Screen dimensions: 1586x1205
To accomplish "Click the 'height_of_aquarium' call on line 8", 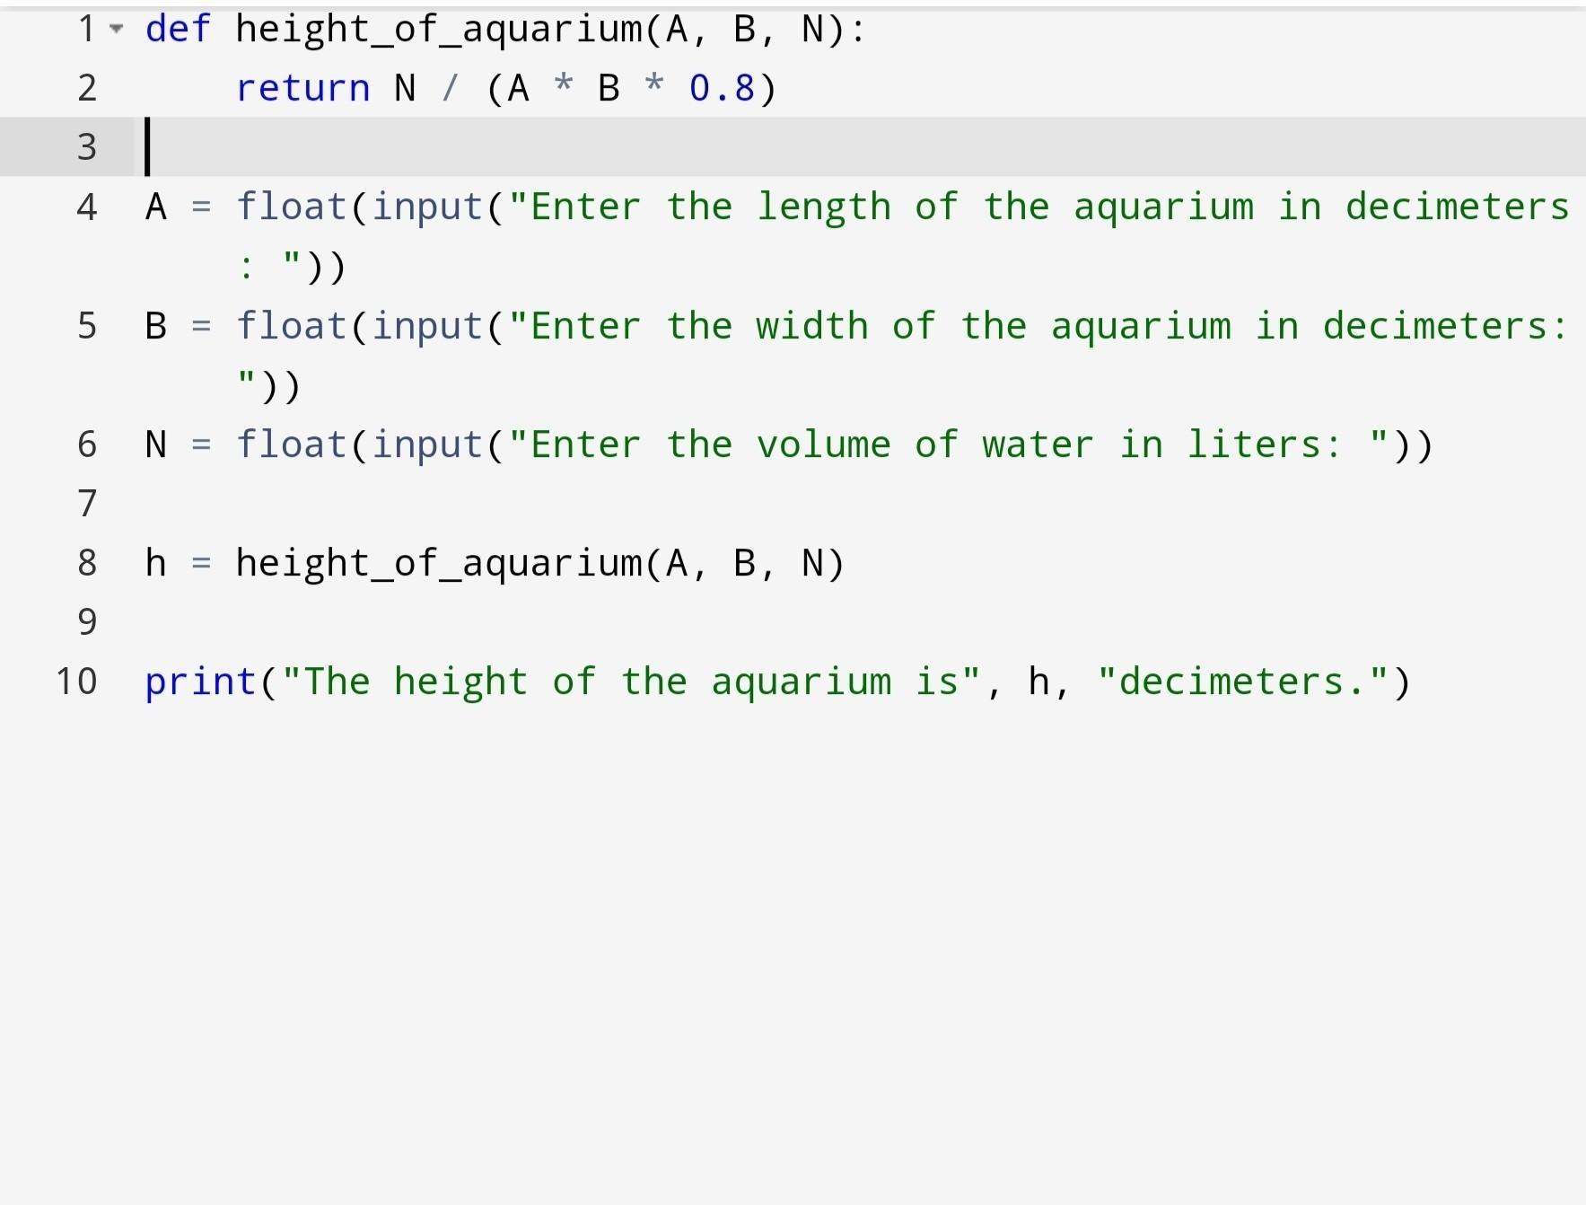I will (x=438, y=563).
